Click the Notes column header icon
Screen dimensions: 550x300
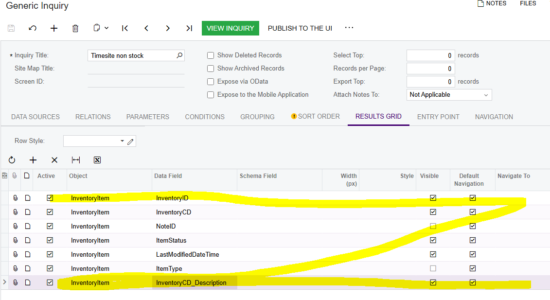pyautogui.click(x=27, y=176)
